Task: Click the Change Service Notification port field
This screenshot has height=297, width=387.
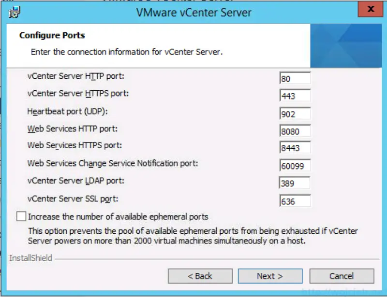Action: pos(295,165)
